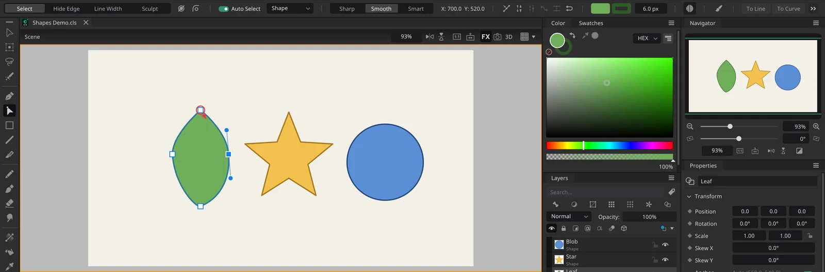Toggle the layer visibility filter eye button
This screenshot has height=272, width=825.
point(552,228)
